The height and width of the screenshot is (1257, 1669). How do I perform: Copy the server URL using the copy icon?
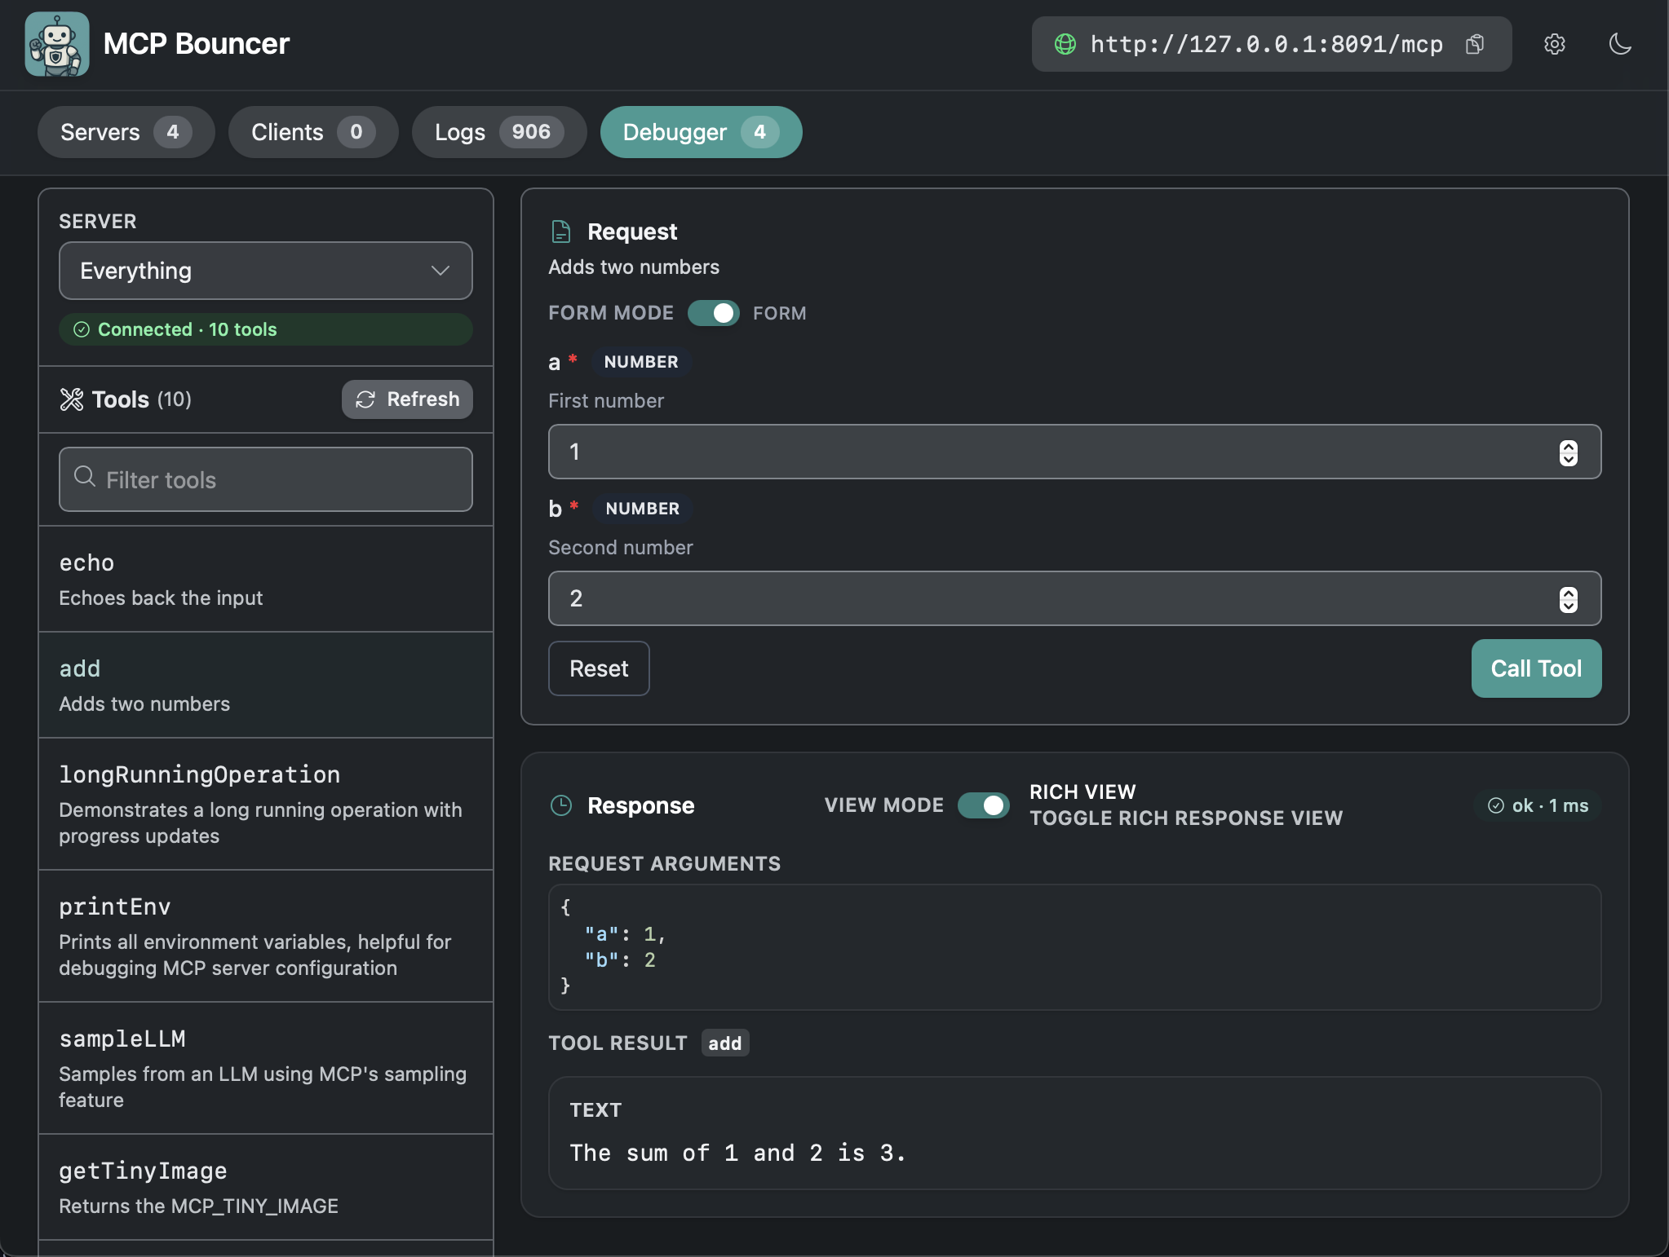point(1475,44)
